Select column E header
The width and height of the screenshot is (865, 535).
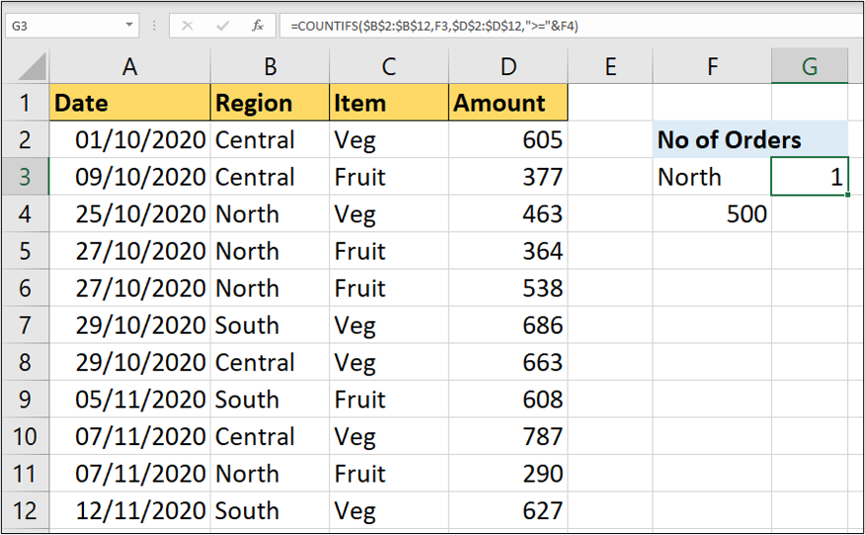[x=610, y=66]
